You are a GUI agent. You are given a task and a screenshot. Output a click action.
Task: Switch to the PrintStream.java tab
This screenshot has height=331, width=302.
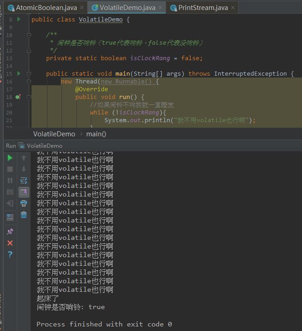pos(203,8)
